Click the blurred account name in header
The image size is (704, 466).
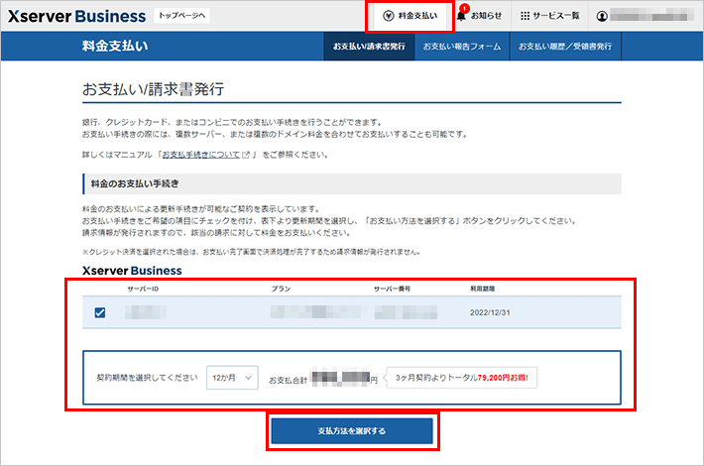coord(651,16)
